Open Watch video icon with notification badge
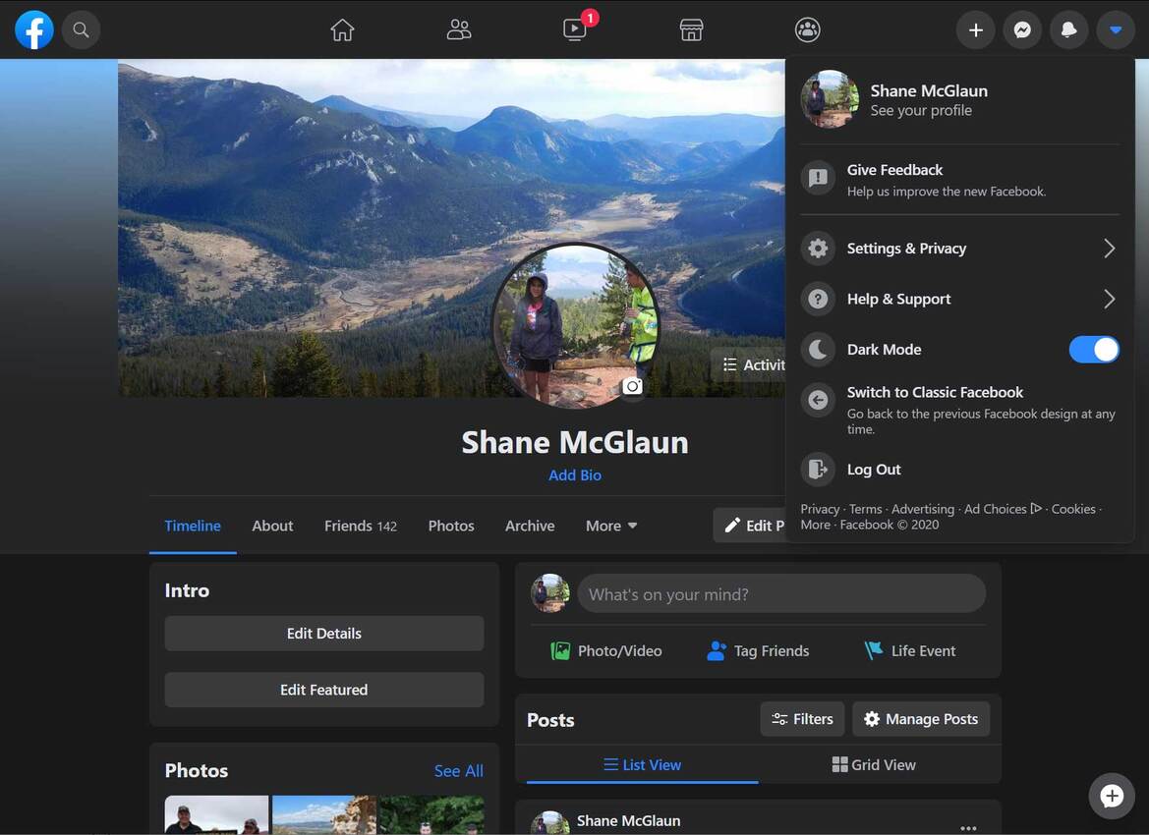 (x=575, y=30)
